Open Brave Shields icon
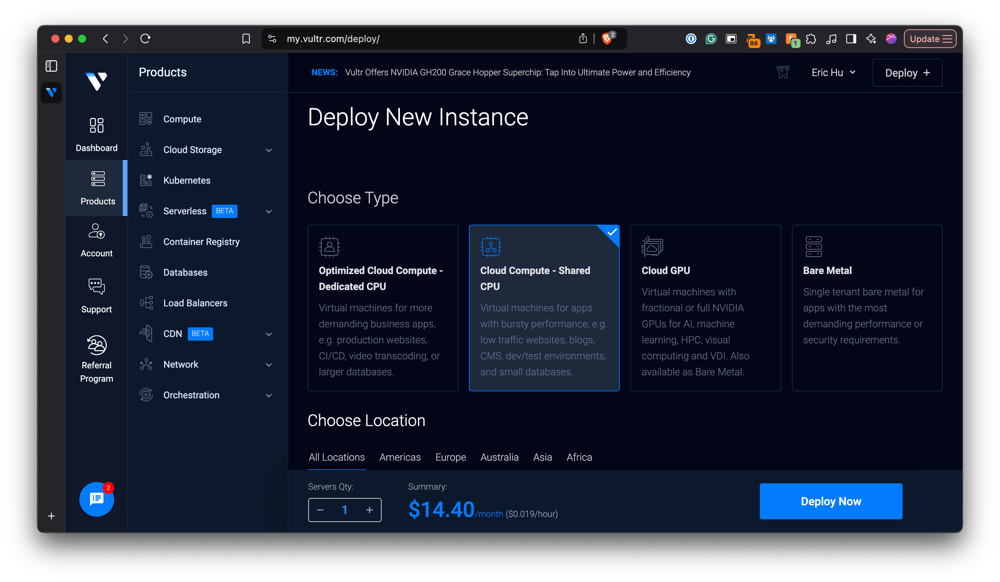This screenshot has width=1000, height=582. coord(607,38)
